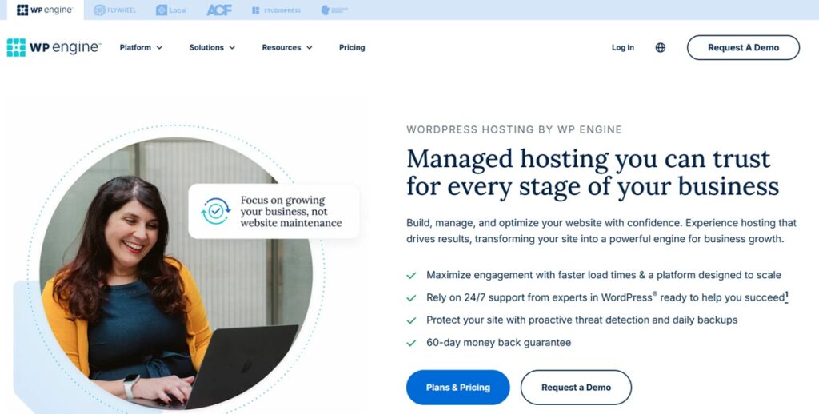819x414 pixels.
Task: Switch to the Flywheel brand tab
Action: pyautogui.click(x=114, y=10)
